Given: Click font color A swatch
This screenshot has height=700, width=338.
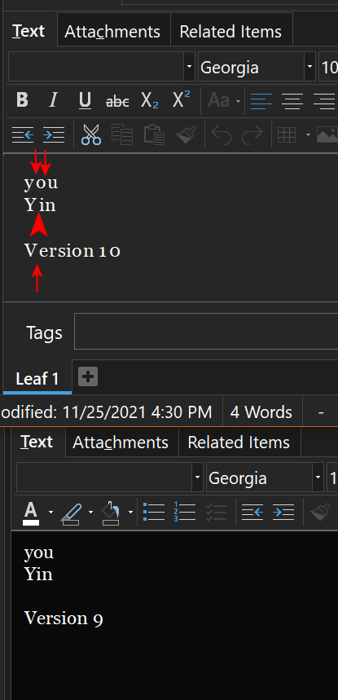Looking at the screenshot, I should click(x=31, y=513).
